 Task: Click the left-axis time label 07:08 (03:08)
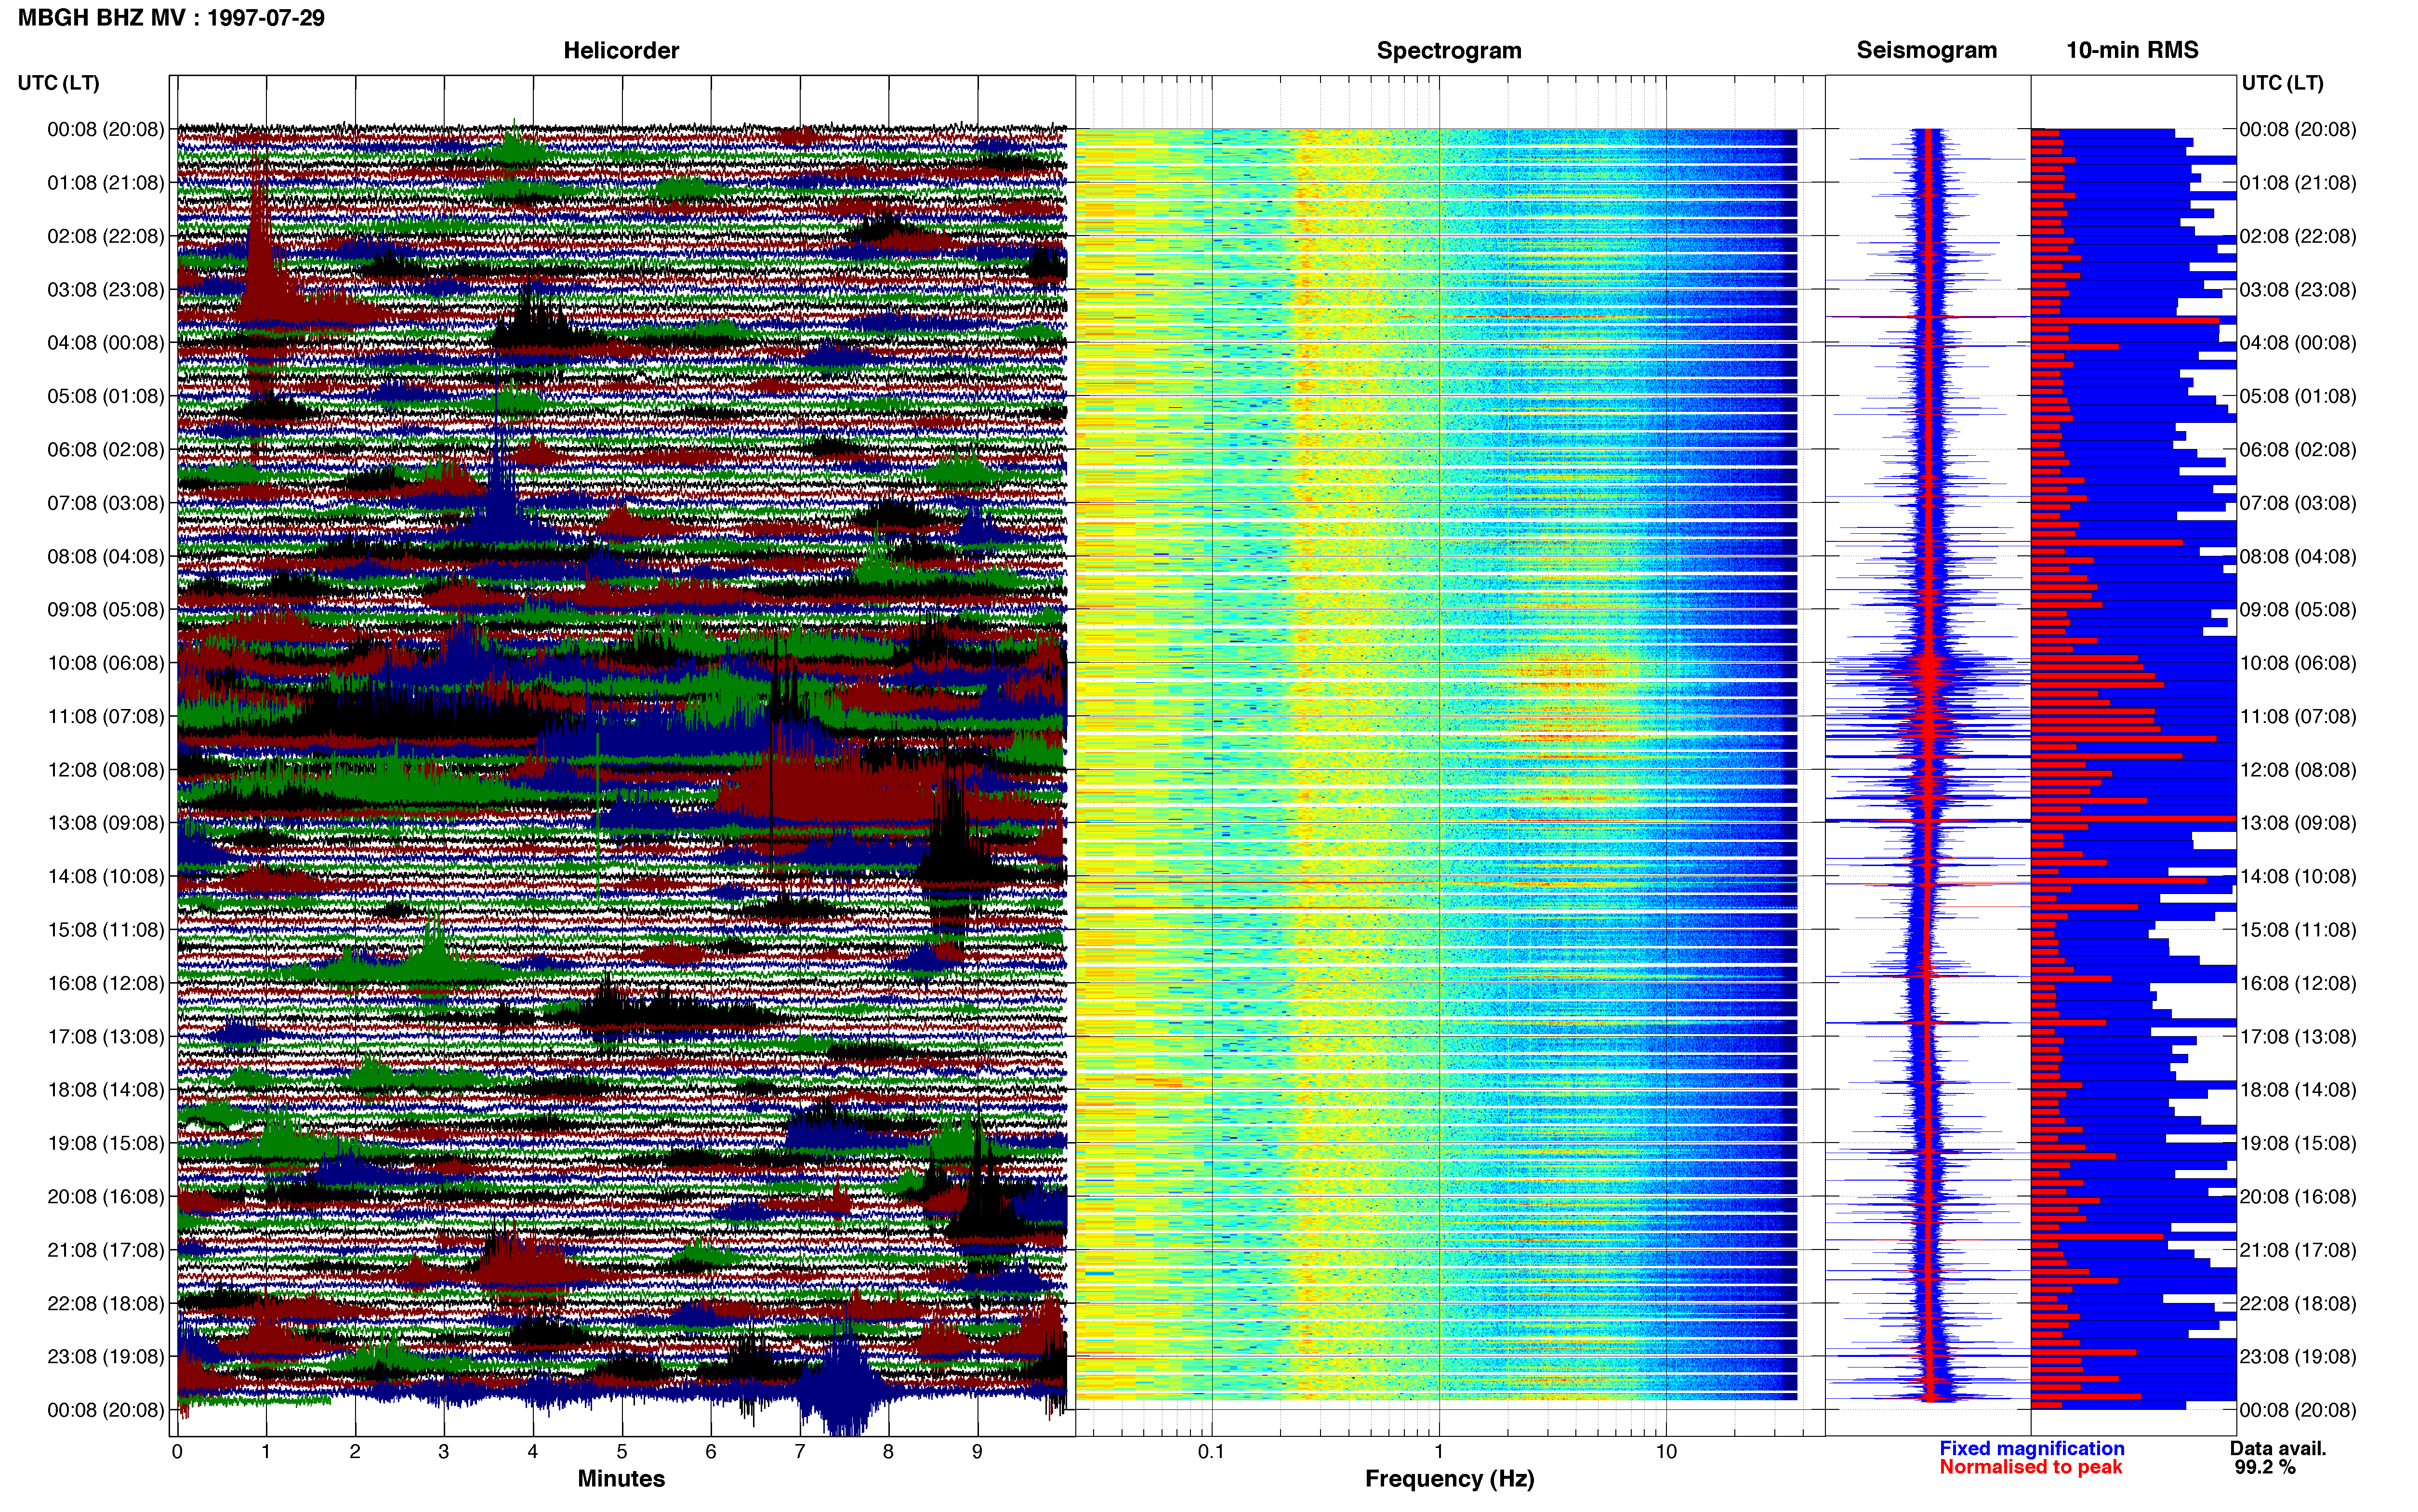pyautogui.click(x=106, y=503)
